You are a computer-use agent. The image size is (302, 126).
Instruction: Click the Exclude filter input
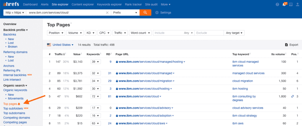click(x=209, y=33)
